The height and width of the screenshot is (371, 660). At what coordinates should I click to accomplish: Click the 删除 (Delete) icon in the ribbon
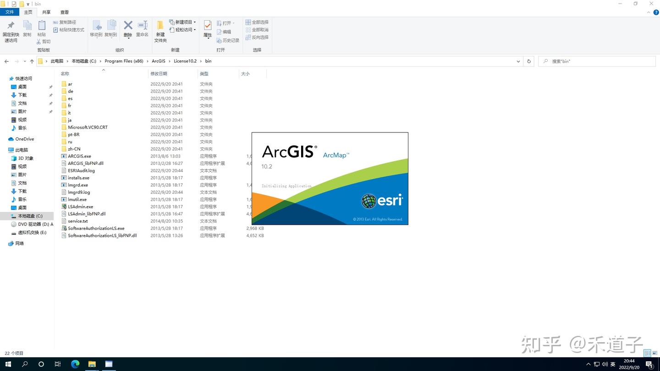tap(127, 26)
